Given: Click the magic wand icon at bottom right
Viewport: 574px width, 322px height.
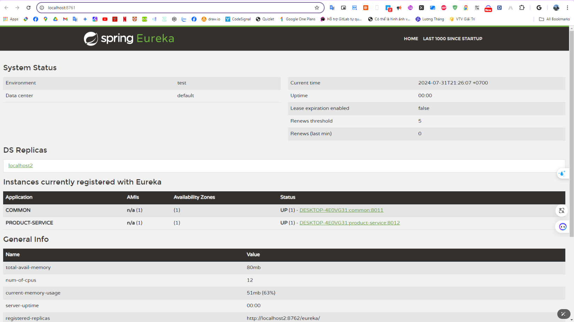Looking at the screenshot, I should 563,314.
